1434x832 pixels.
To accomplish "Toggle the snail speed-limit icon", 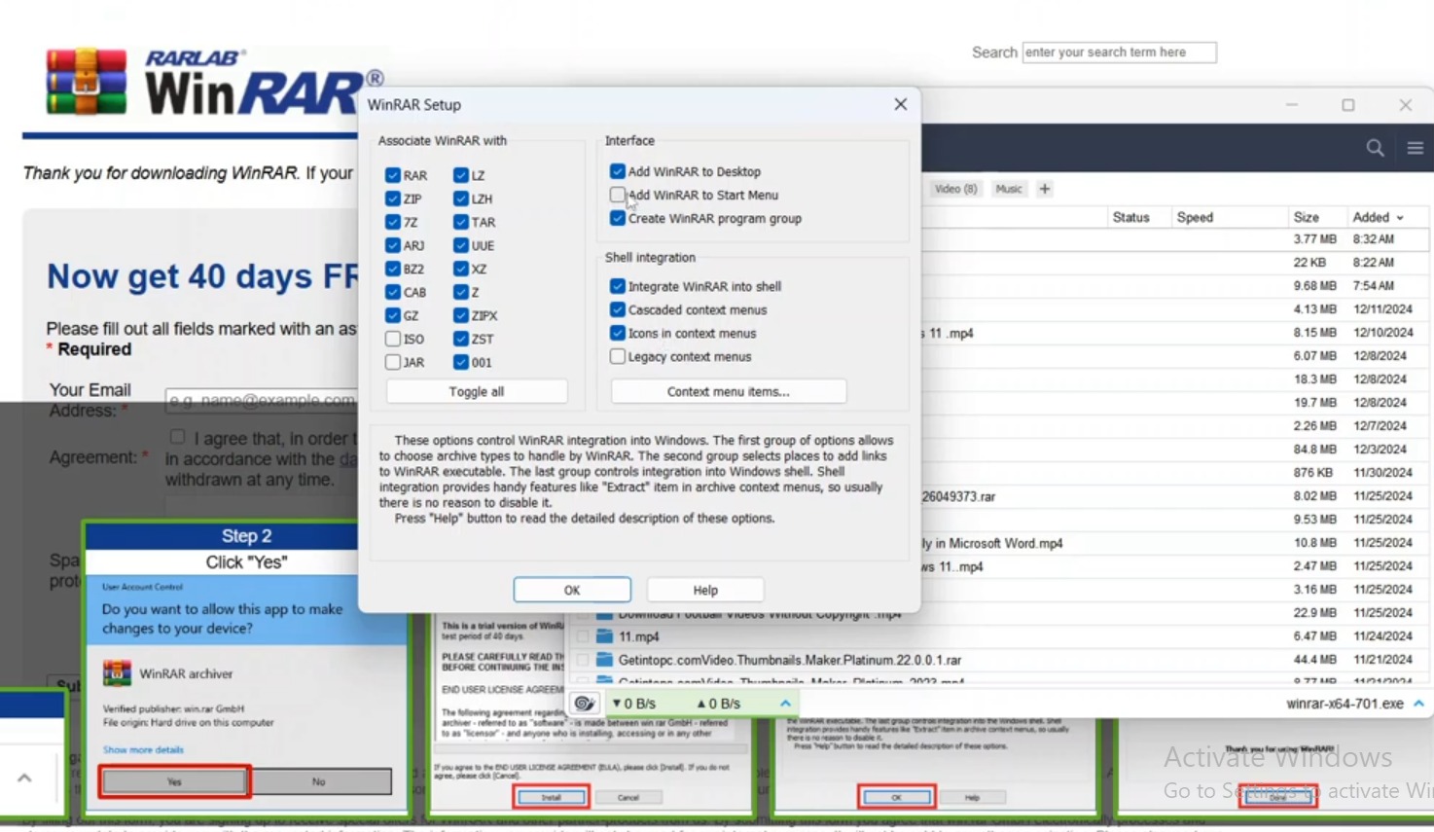I will coord(584,703).
